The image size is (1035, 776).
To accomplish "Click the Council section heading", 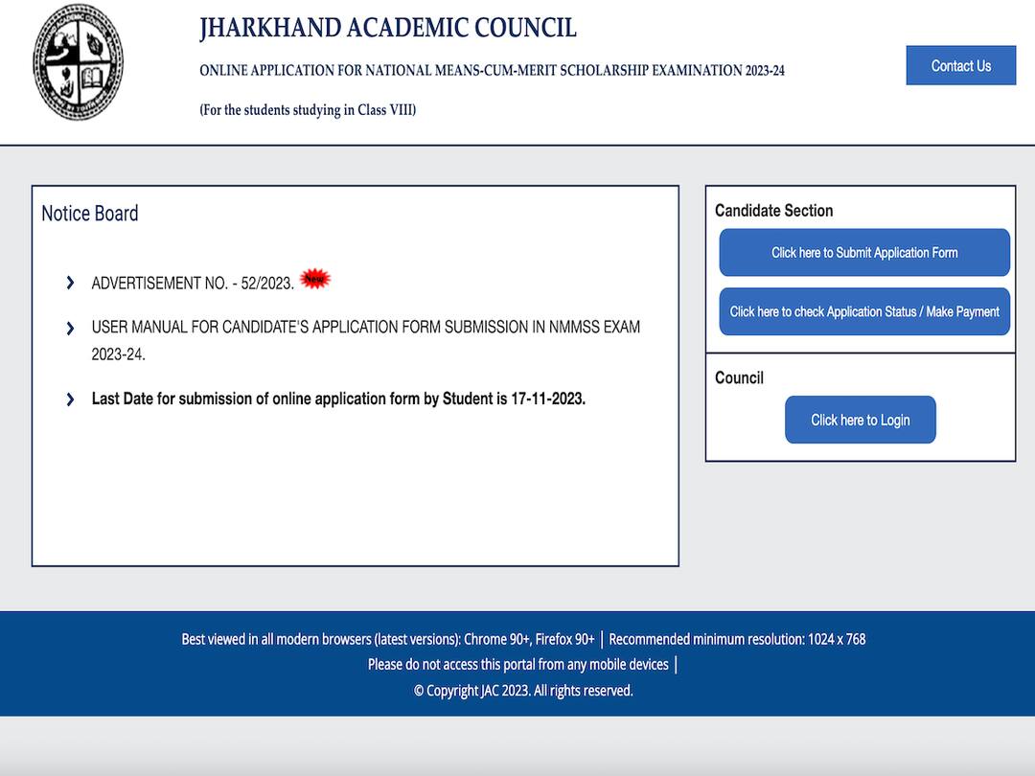I will 739,378.
